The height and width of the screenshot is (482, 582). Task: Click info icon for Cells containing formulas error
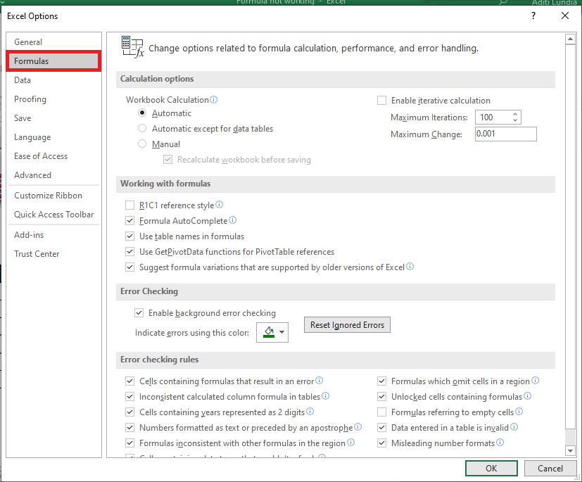320,381
